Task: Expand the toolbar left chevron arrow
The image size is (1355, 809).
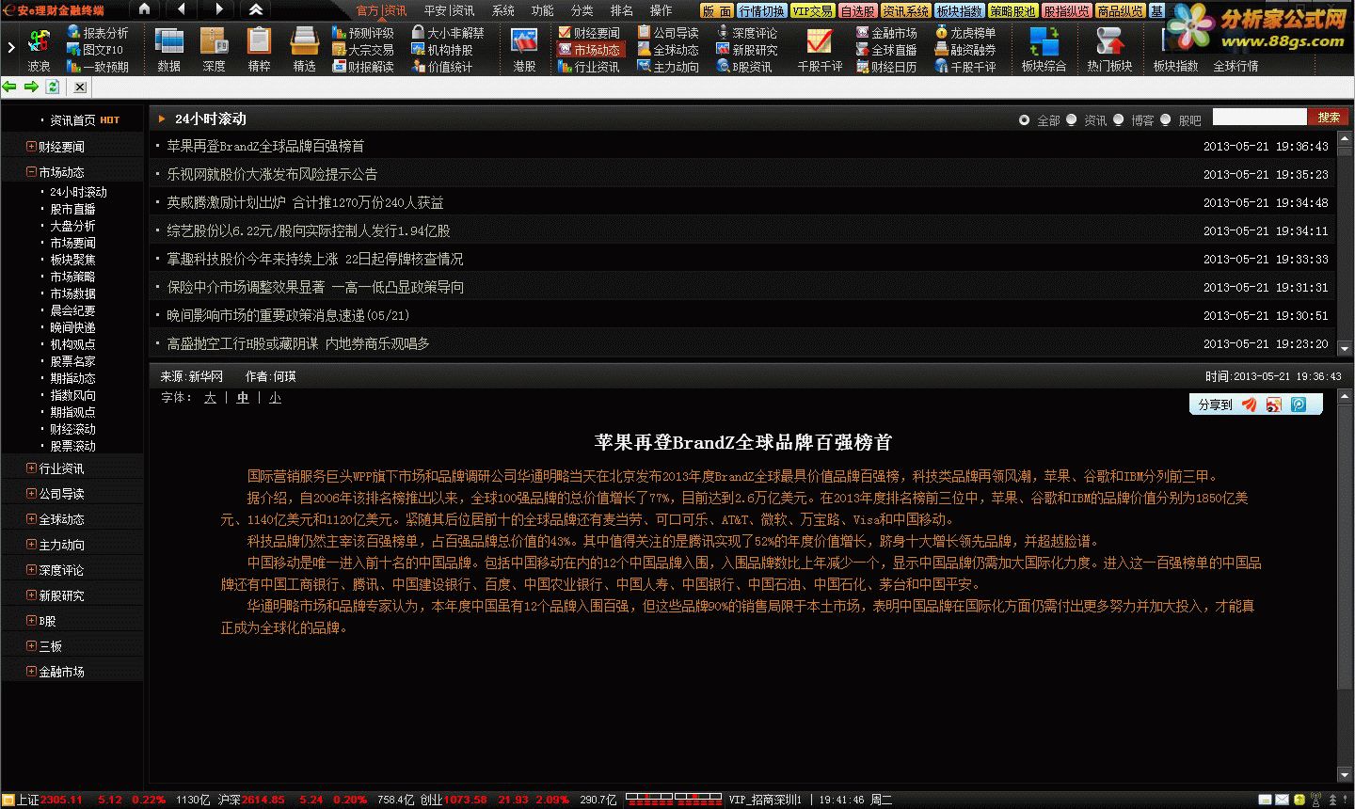Action: 10,47
